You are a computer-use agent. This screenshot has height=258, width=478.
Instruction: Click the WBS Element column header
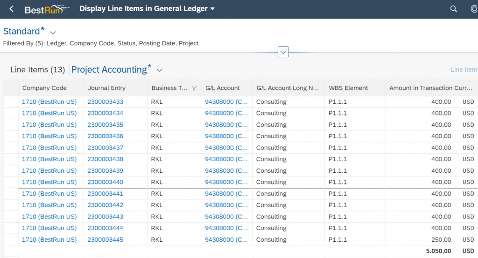pos(348,88)
